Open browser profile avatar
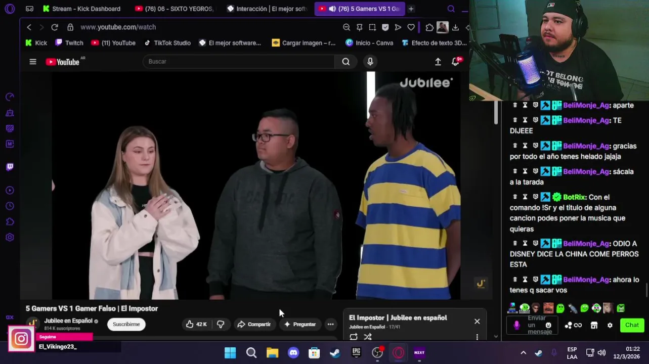Screen dimensions: 649x364 442,27
